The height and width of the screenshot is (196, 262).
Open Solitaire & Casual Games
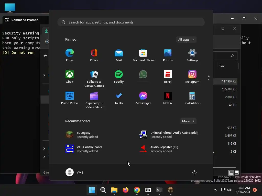click(x=94, y=79)
